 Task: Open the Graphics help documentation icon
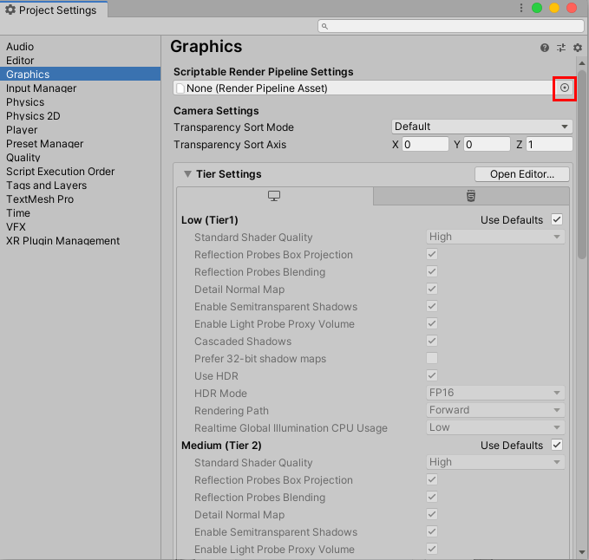pos(545,48)
